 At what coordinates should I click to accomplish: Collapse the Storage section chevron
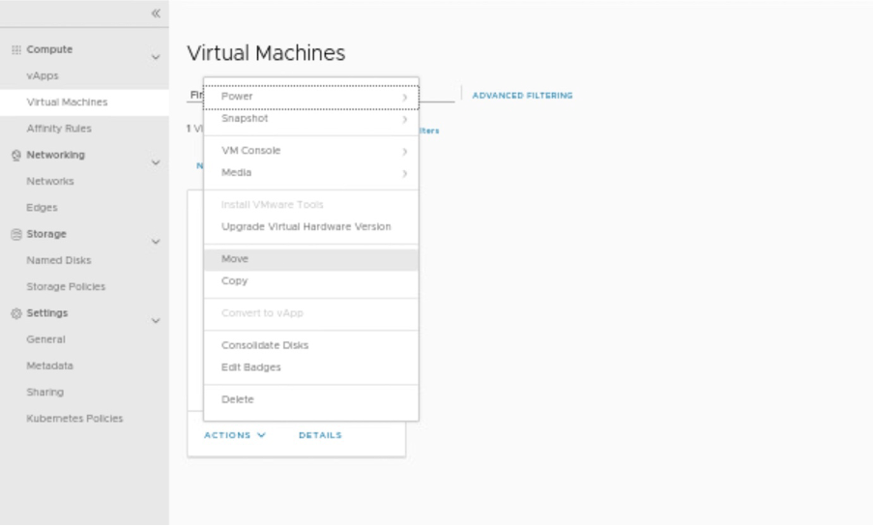(156, 242)
